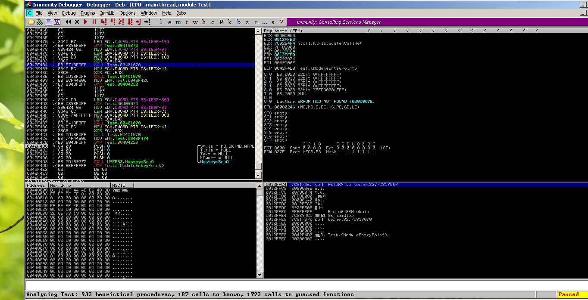Run the program with red play icon
The height and width of the screenshot is (300, 588).
(x=85, y=22)
